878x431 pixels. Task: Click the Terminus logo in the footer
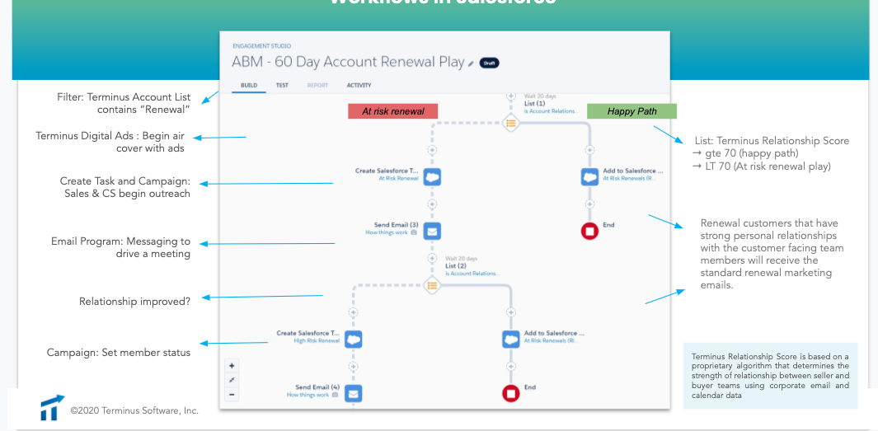pos(52,407)
